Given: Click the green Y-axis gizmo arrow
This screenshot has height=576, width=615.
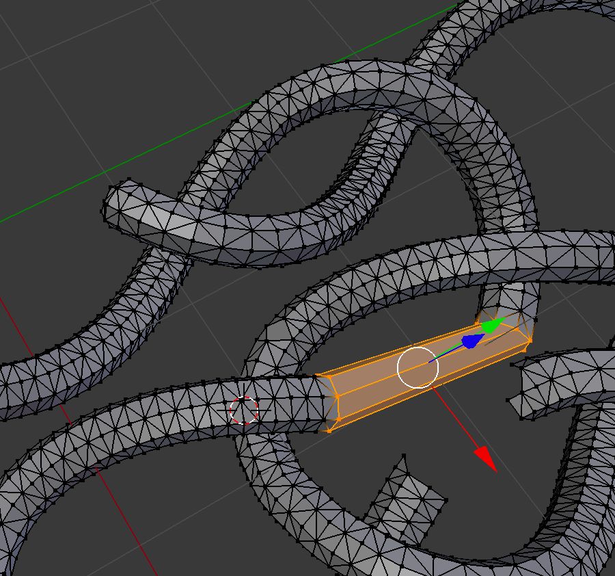Looking at the screenshot, I should click(x=493, y=326).
